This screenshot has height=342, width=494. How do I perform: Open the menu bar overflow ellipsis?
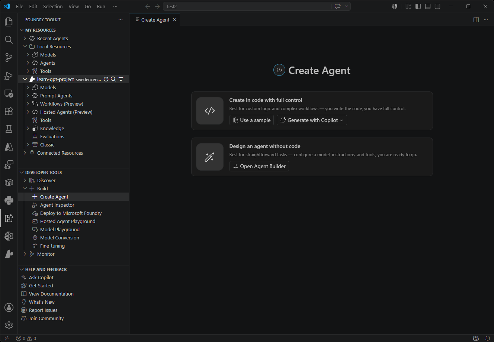[115, 6]
